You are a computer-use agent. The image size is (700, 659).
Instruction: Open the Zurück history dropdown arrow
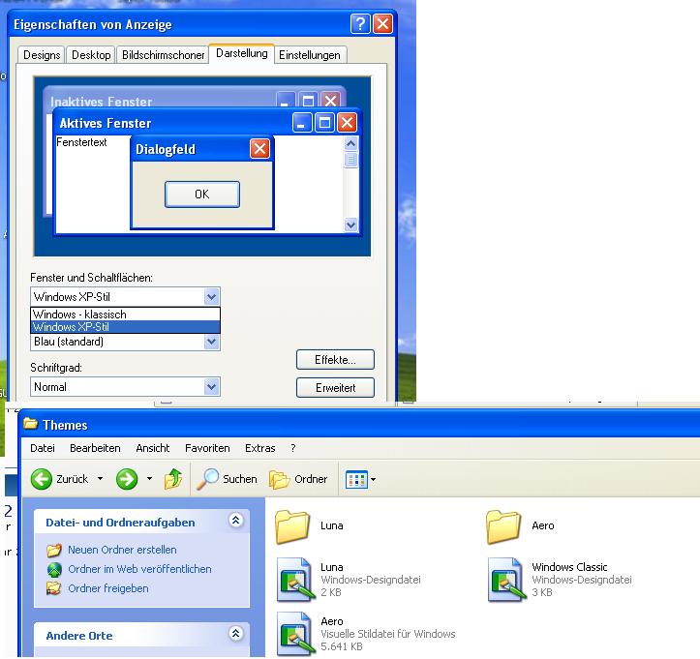tap(101, 479)
